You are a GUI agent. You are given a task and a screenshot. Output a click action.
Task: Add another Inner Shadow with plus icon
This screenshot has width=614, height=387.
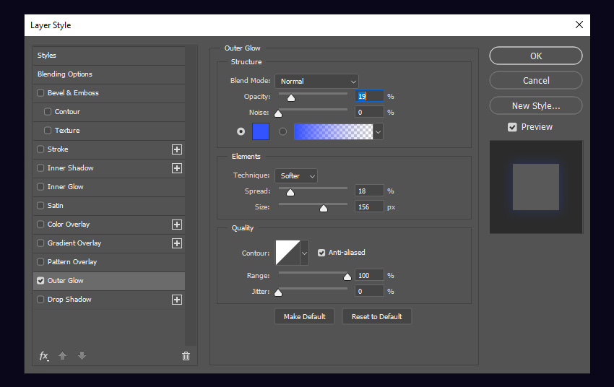176,168
